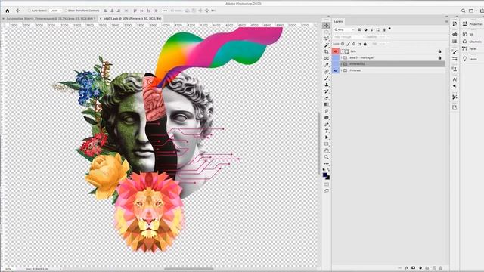Click the add layer style fx icon

click(x=407, y=268)
